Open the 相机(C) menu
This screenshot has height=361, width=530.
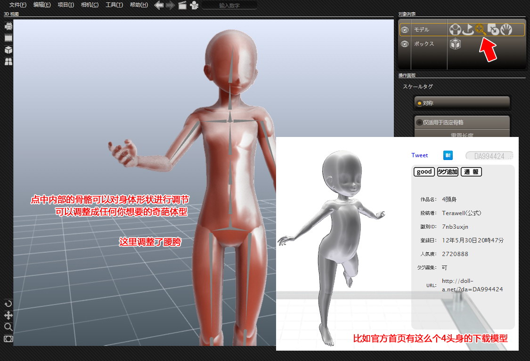(90, 5)
